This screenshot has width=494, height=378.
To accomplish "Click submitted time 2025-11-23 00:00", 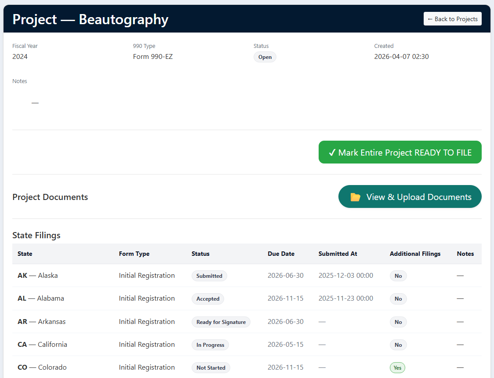I will pos(345,298).
